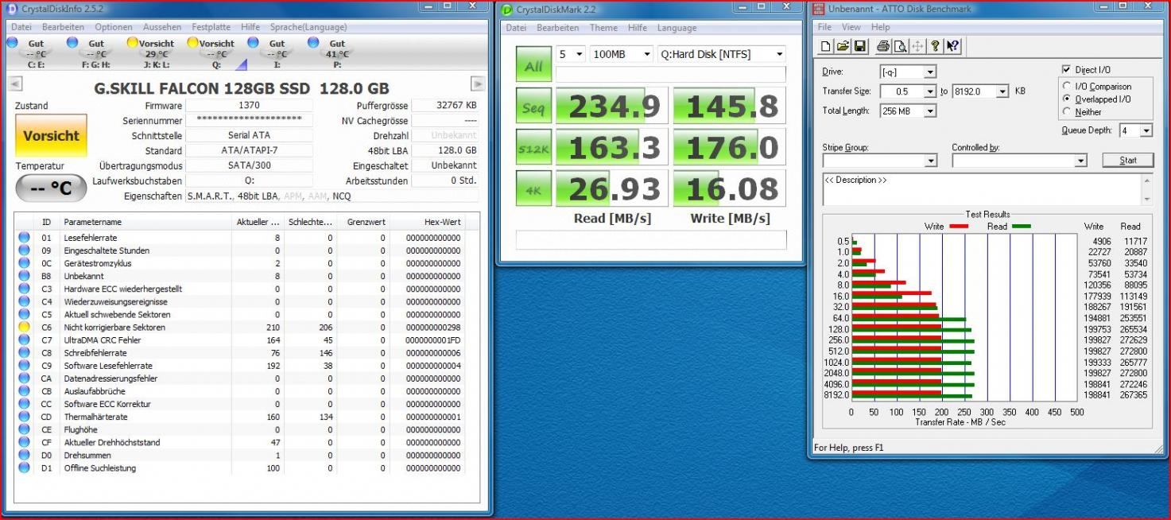Click the Firmware field showing 1370
1171x520 pixels.
(x=249, y=106)
